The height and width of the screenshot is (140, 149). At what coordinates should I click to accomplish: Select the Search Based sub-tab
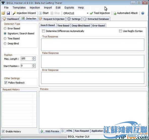(x=48, y=25)
